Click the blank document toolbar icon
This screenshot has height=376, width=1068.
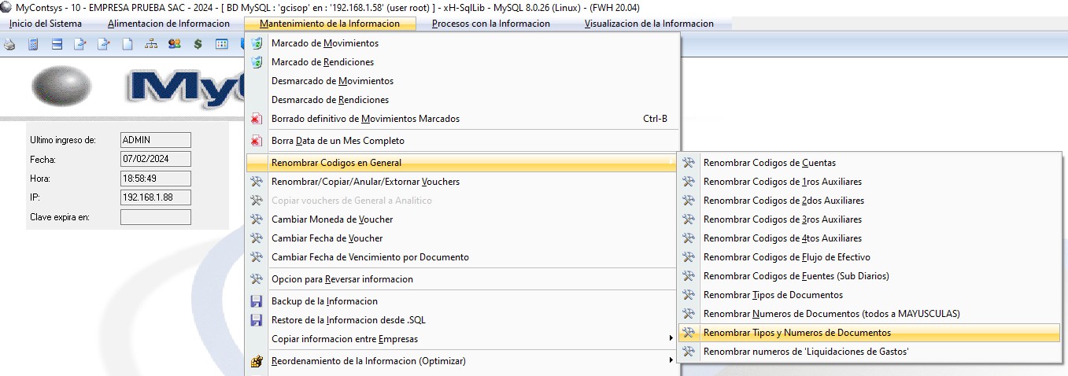[x=127, y=44]
